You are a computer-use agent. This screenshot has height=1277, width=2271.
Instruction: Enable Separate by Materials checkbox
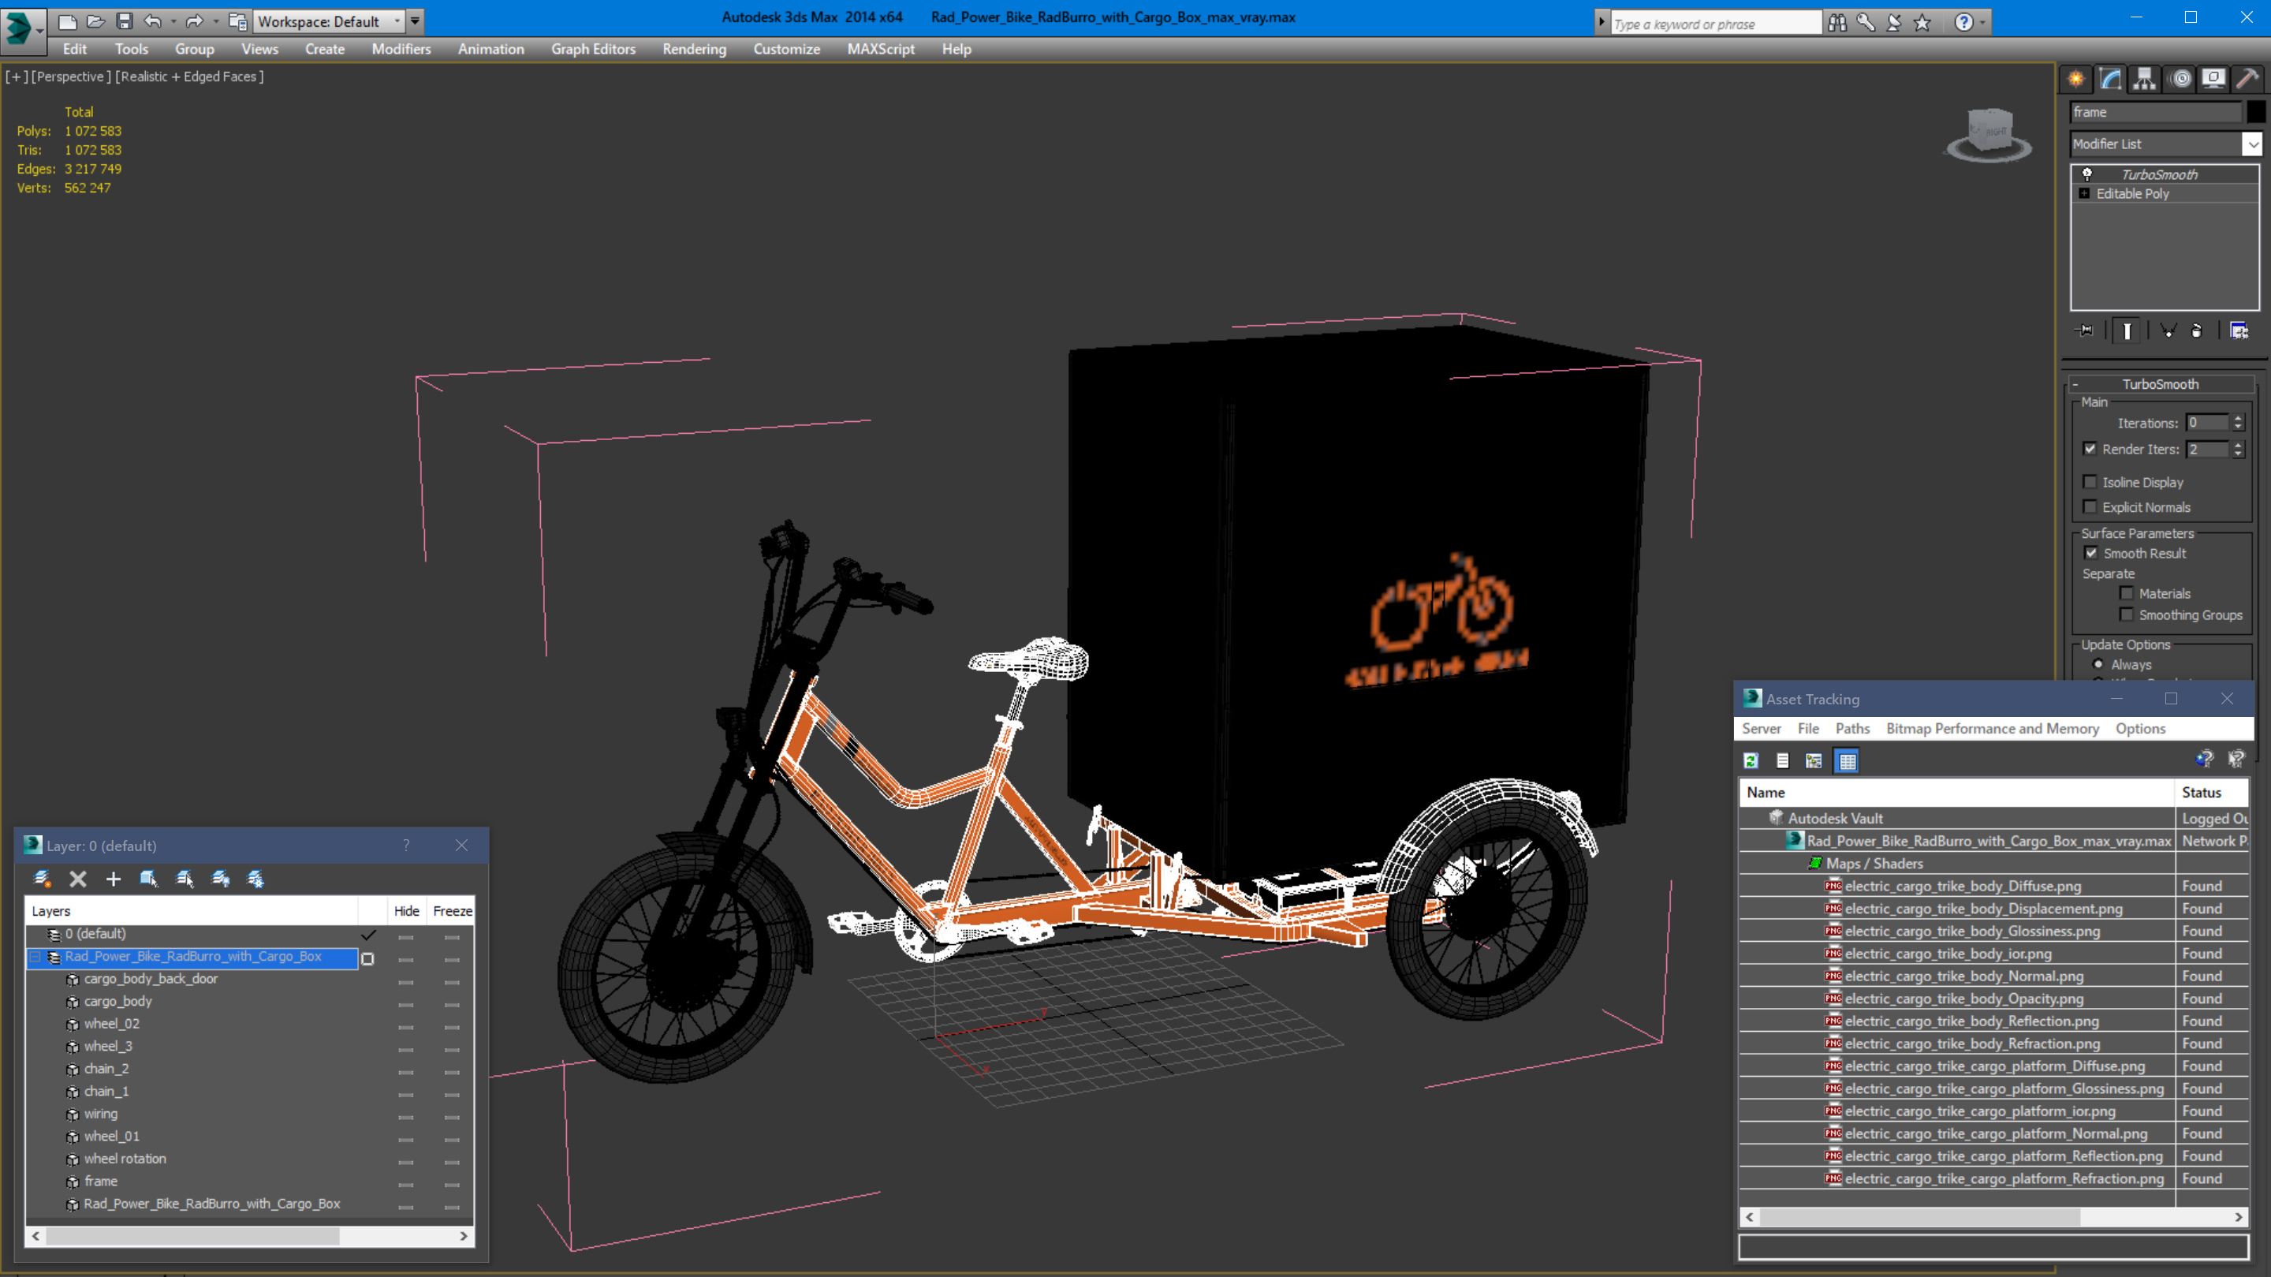pyautogui.click(x=2127, y=593)
